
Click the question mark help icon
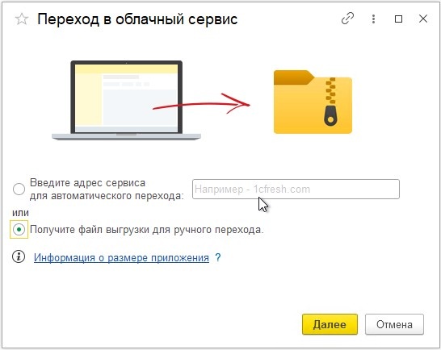pyautogui.click(x=218, y=257)
